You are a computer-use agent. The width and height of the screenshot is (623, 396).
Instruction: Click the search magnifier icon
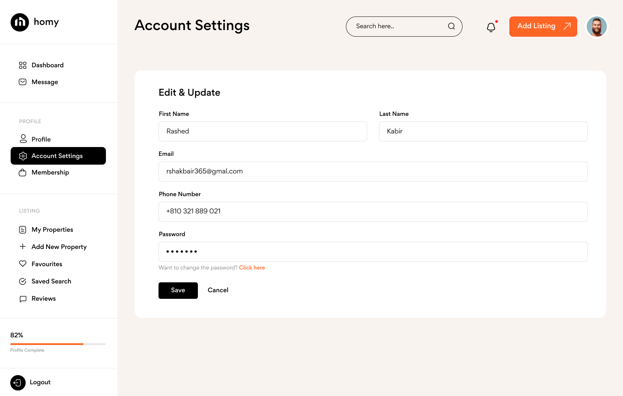451,26
